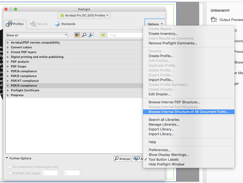Viewport: 243px width, 183px height.
Task: Expand the PDF fixups group
Action: tap(8, 66)
